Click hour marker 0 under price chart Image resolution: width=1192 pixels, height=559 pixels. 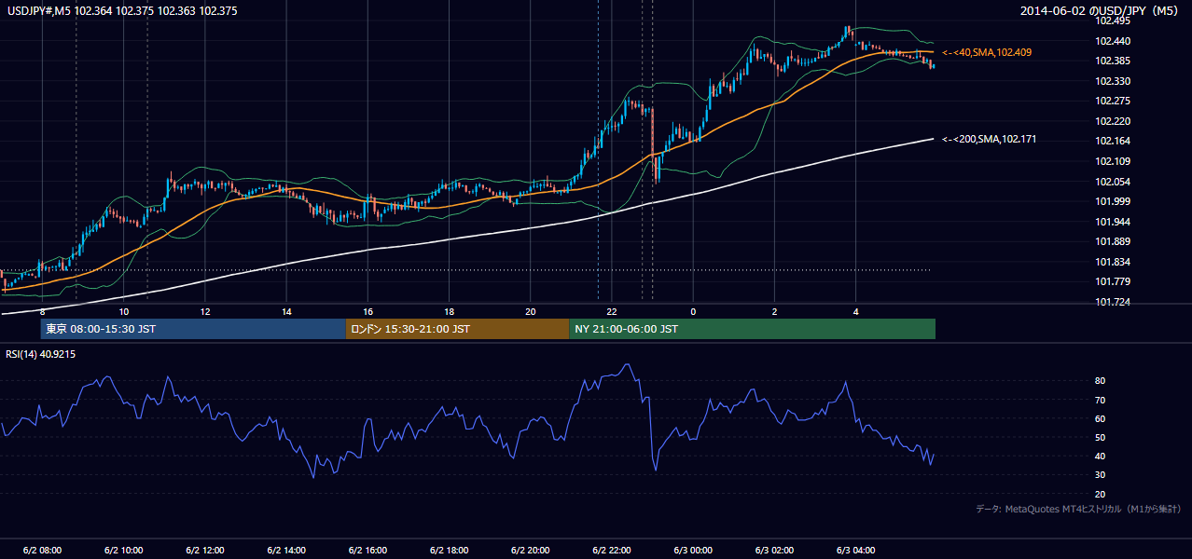pyautogui.click(x=693, y=312)
